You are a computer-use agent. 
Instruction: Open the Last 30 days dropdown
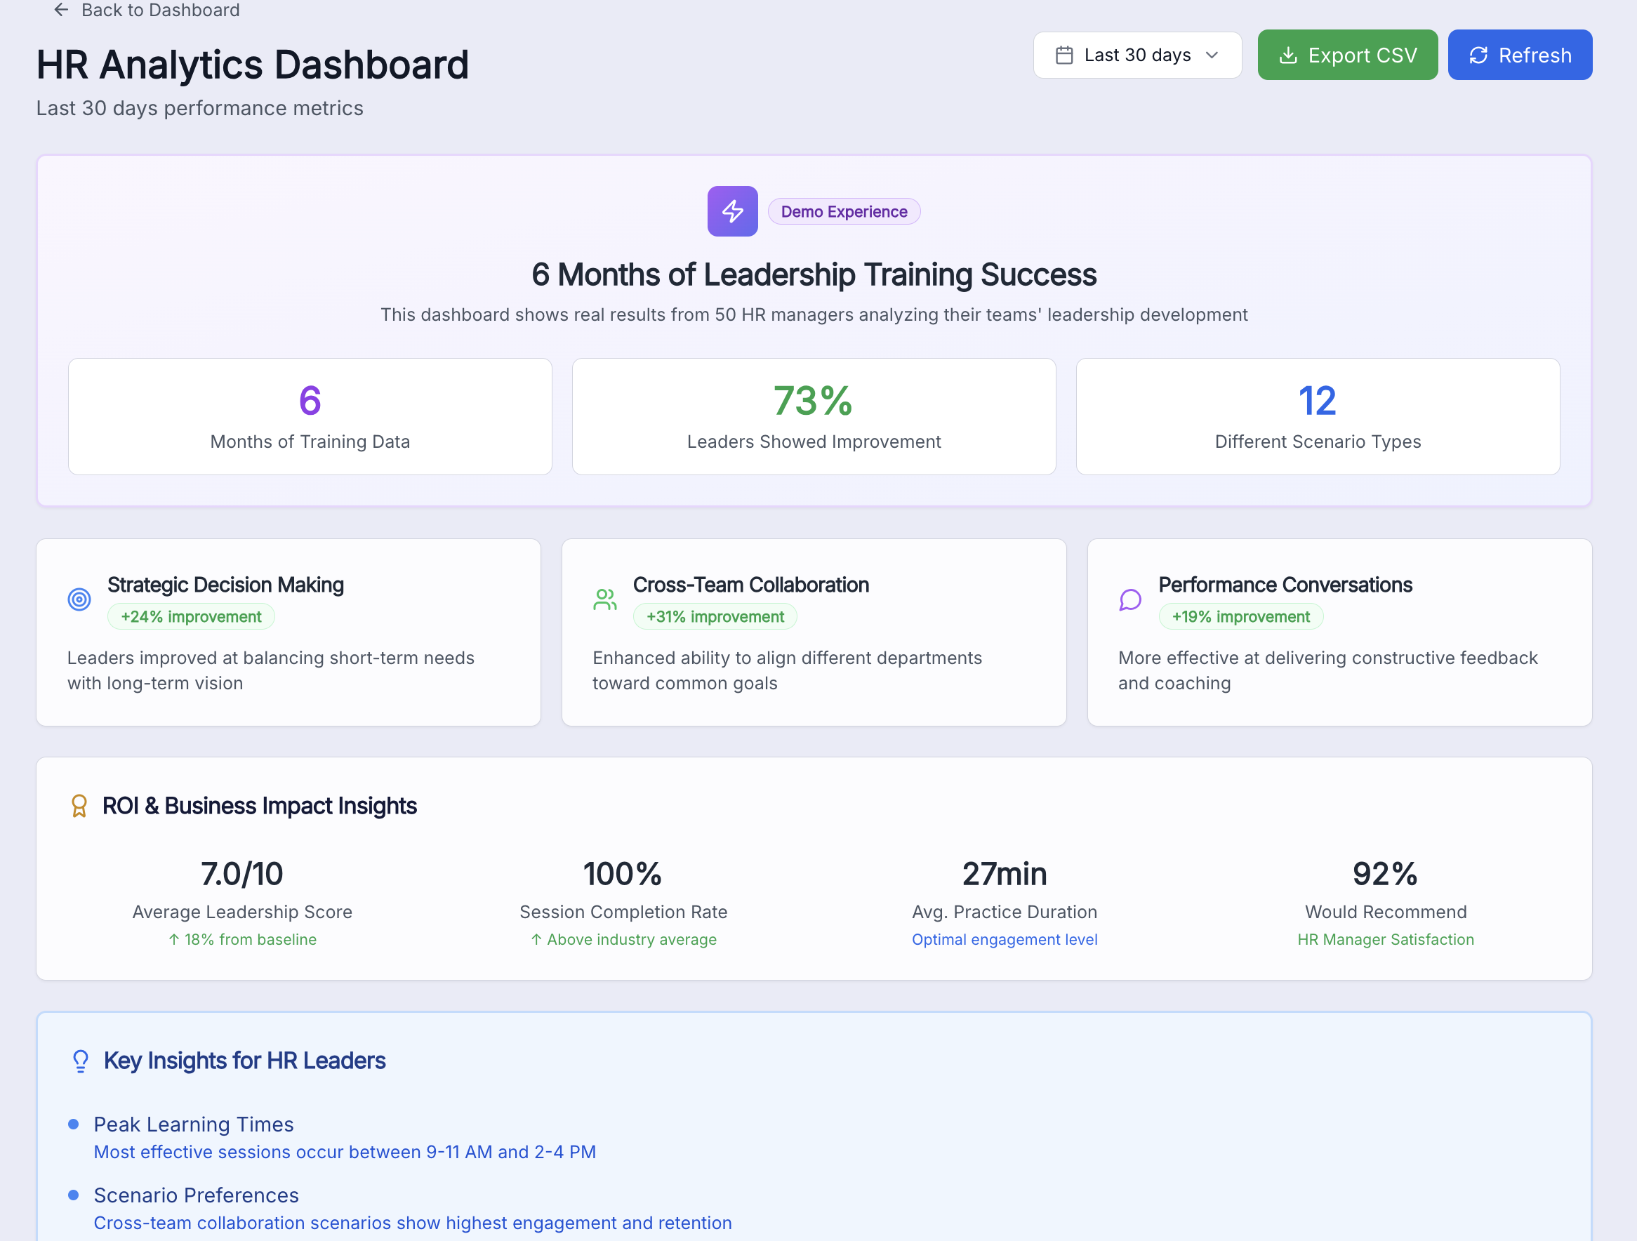pyautogui.click(x=1136, y=55)
